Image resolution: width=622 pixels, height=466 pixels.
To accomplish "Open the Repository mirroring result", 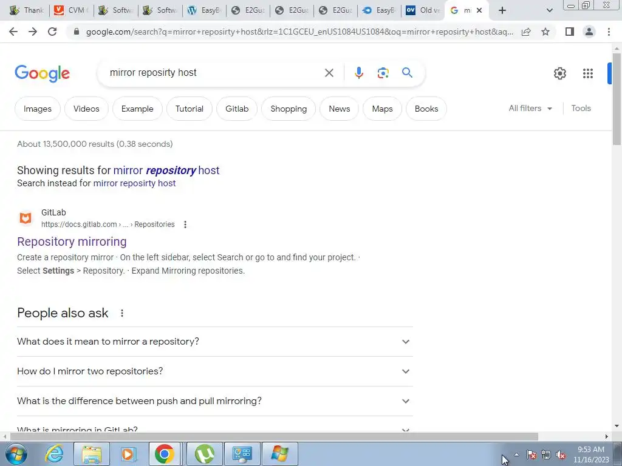I will coord(72,241).
